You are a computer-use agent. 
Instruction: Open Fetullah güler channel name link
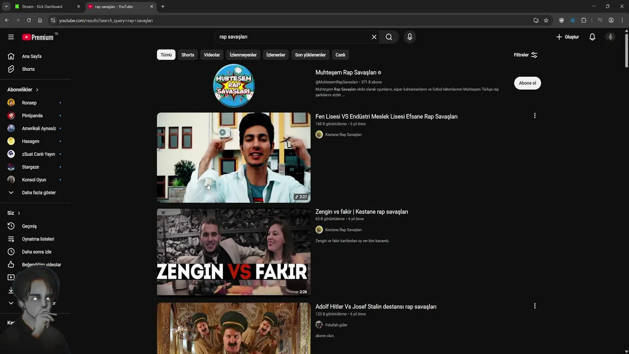(336, 325)
